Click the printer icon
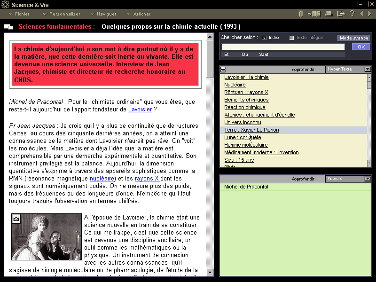 [329, 14]
